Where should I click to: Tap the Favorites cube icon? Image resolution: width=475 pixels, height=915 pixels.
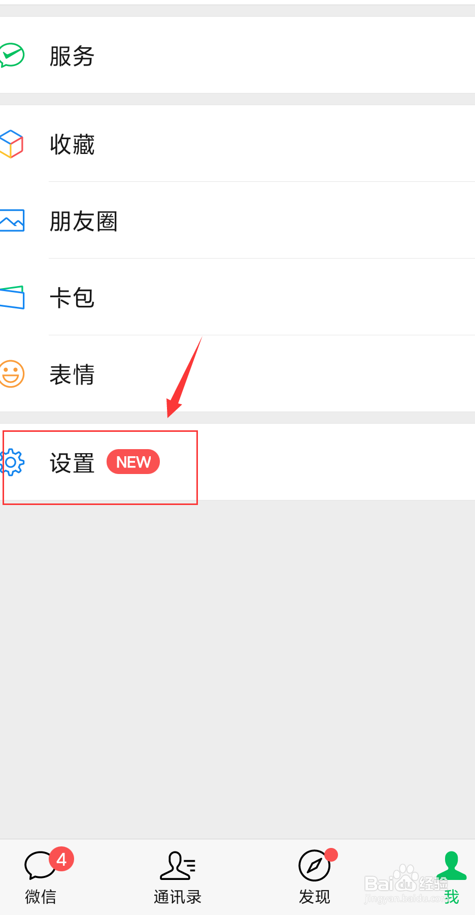11,144
